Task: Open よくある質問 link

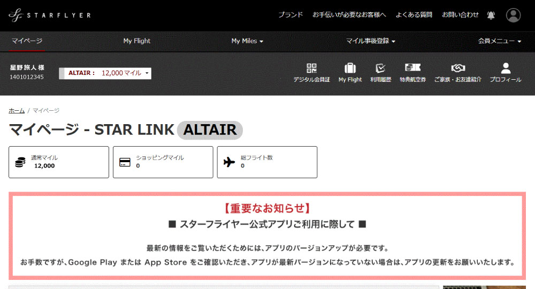Action: tap(414, 15)
